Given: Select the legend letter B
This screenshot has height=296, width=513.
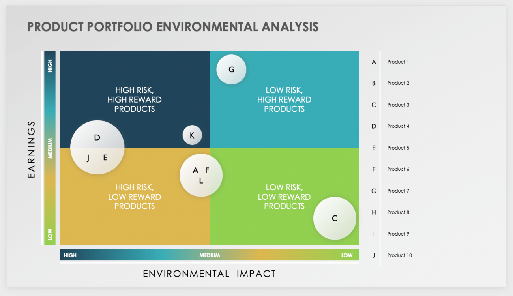Looking at the screenshot, I should pyautogui.click(x=374, y=83).
